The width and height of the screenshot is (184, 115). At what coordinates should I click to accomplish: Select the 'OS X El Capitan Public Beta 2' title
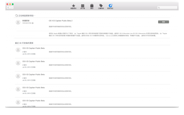click(x=61, y=21)
